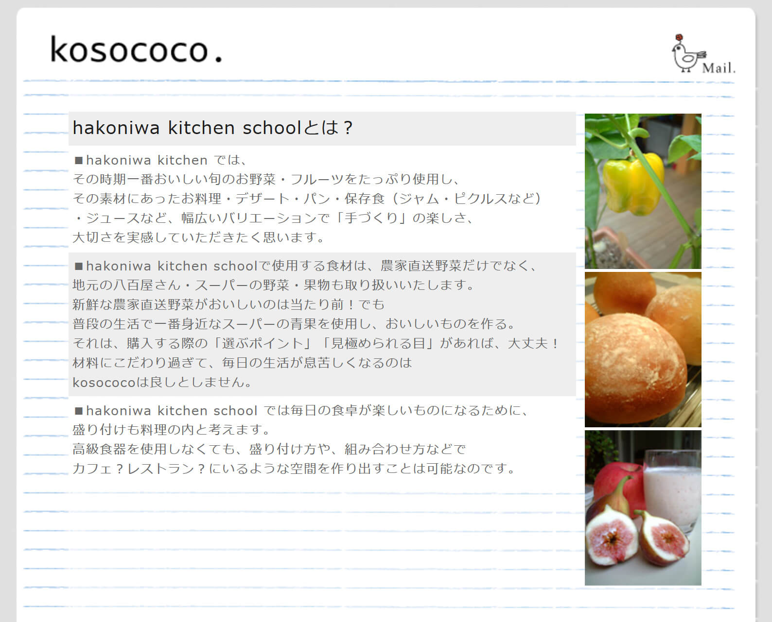This screenshot has width=772, height=622.
Task: Open the figs and smoothie photo
Action: (x=643, y=508)
